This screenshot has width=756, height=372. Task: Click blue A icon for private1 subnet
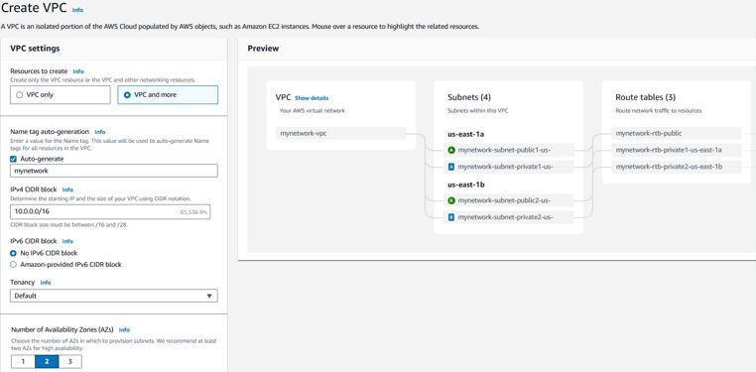[x=451, y=167]
